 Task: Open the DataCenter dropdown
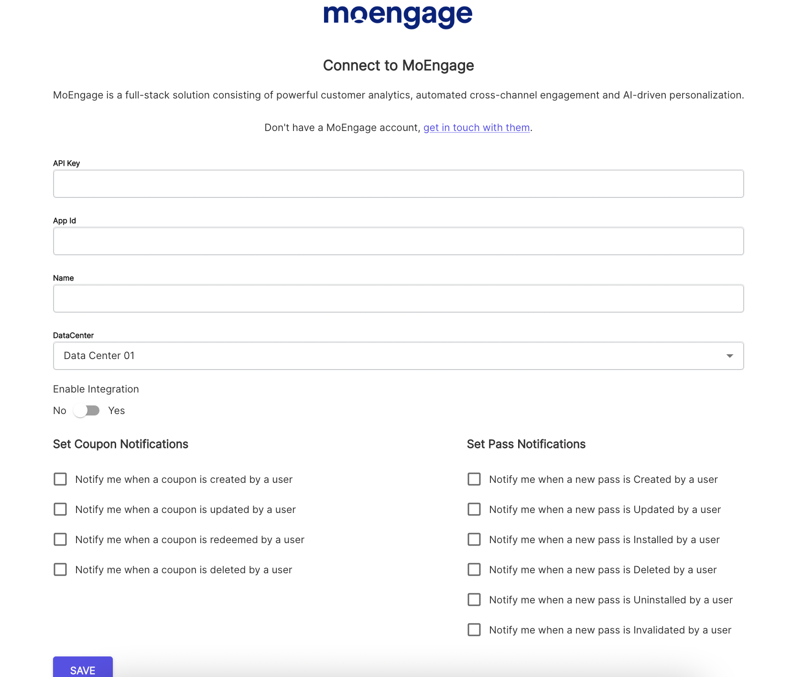pos(398,356)
